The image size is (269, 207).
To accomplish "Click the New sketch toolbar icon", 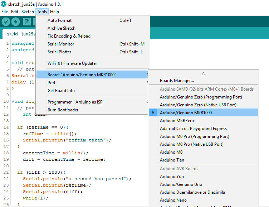I will [27, 22].
